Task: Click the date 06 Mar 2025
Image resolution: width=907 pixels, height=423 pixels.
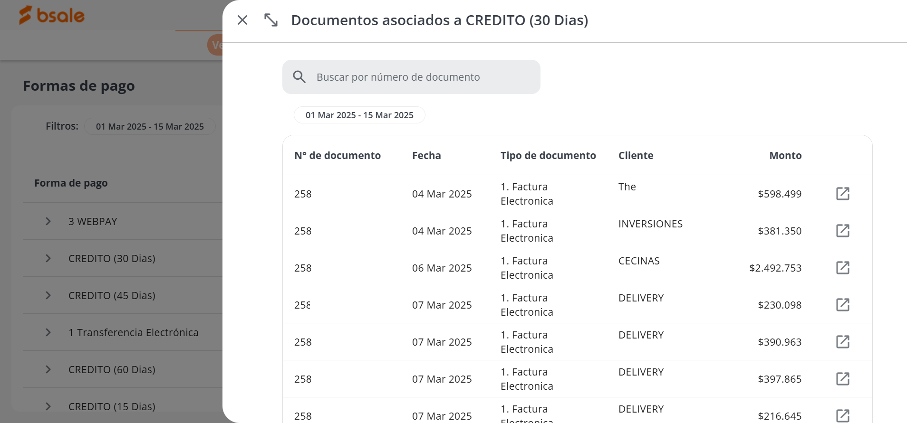Action: (x=442, y=268)
